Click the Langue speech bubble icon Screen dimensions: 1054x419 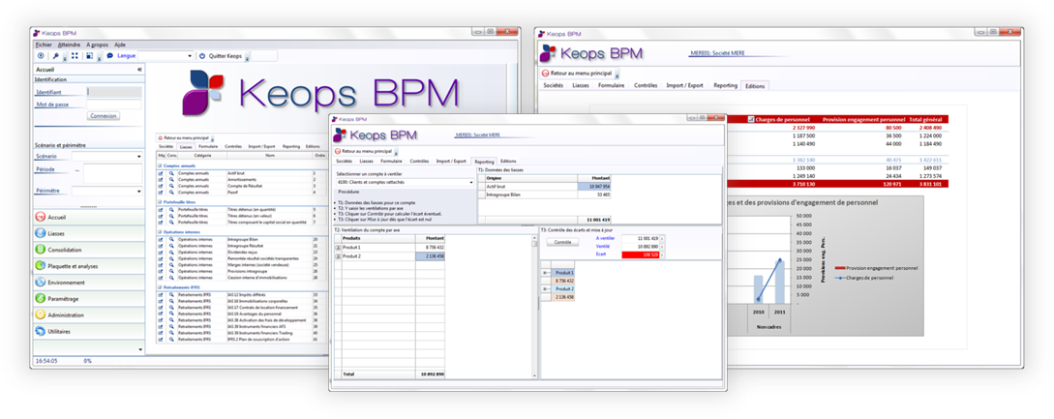pos(110,56)
